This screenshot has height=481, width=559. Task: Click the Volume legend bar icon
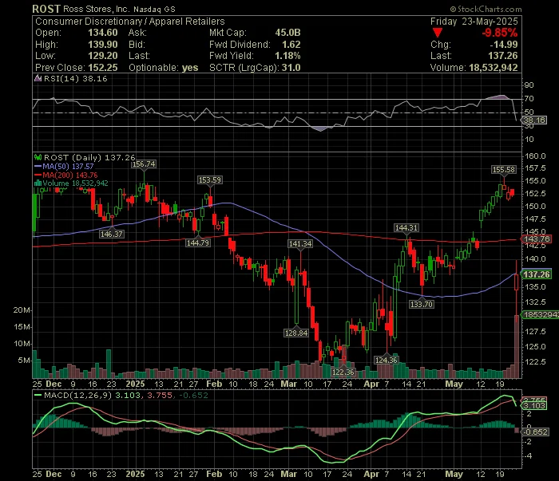tap(38, 183)
